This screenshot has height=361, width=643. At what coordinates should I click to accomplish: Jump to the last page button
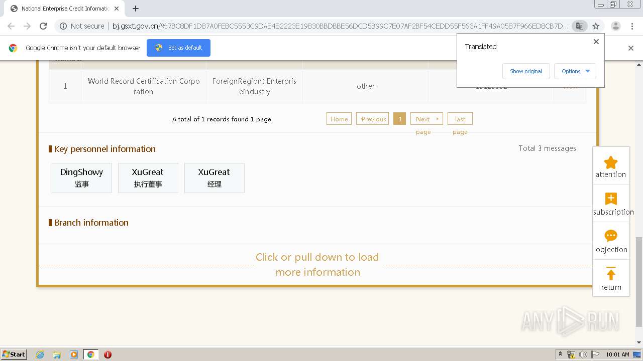(x=460, y=119)
